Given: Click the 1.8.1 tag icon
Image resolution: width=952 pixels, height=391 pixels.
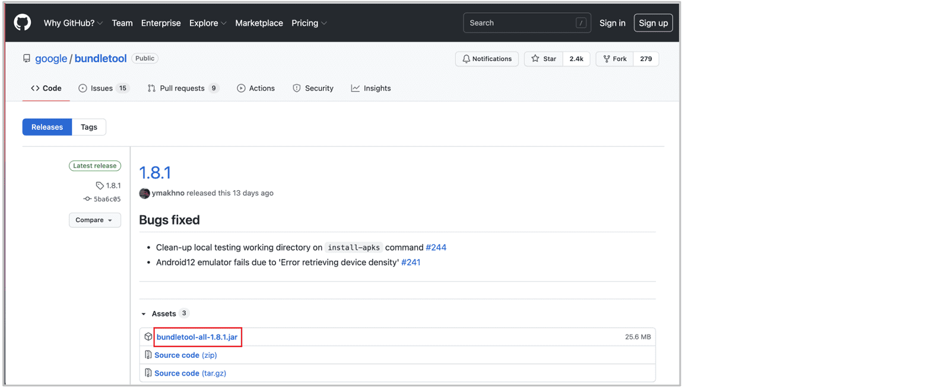Looking at the screenshot, I should (x=100, y=185).
